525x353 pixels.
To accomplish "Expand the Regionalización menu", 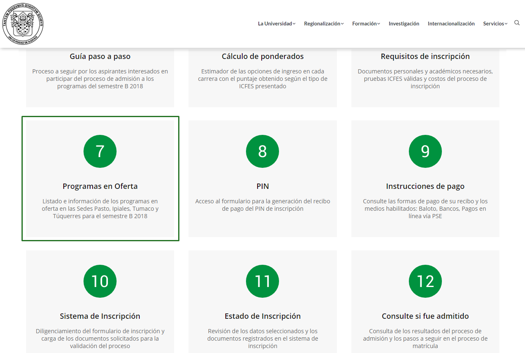I will (324, 24).
